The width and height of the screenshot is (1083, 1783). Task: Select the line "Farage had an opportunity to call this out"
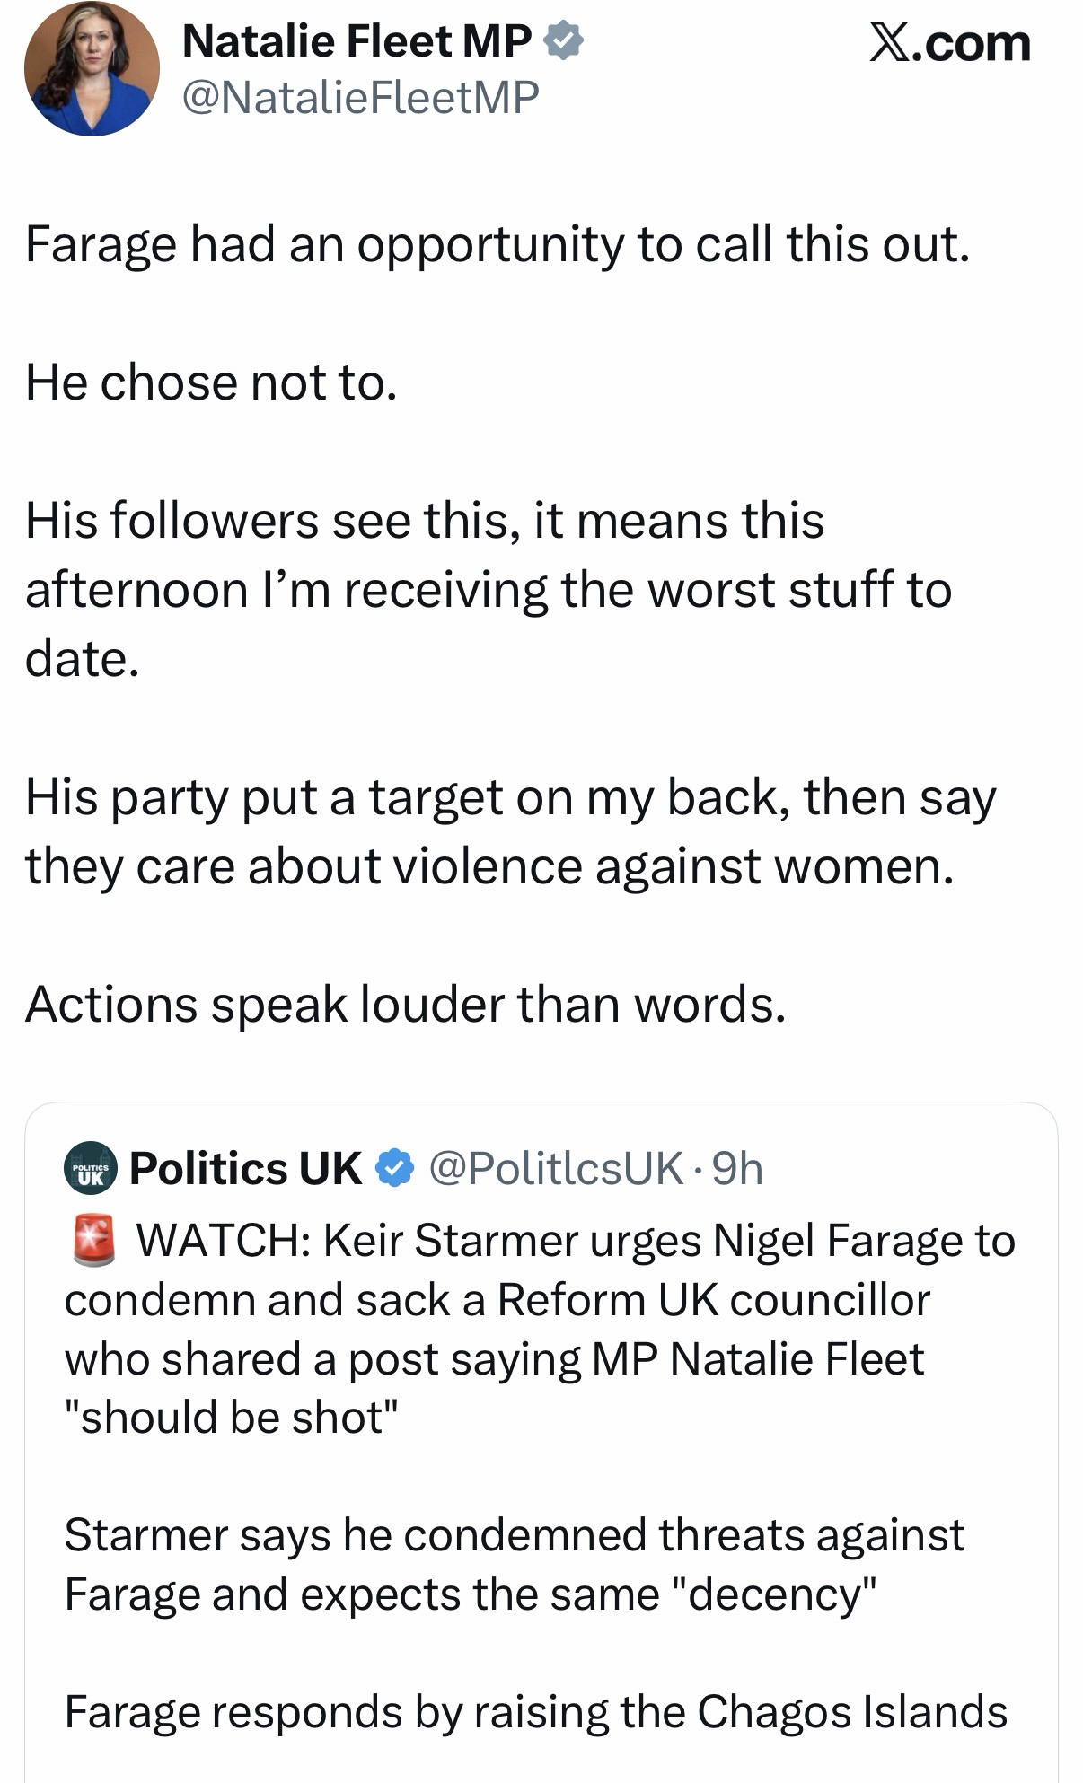click(x=497, y=244)
